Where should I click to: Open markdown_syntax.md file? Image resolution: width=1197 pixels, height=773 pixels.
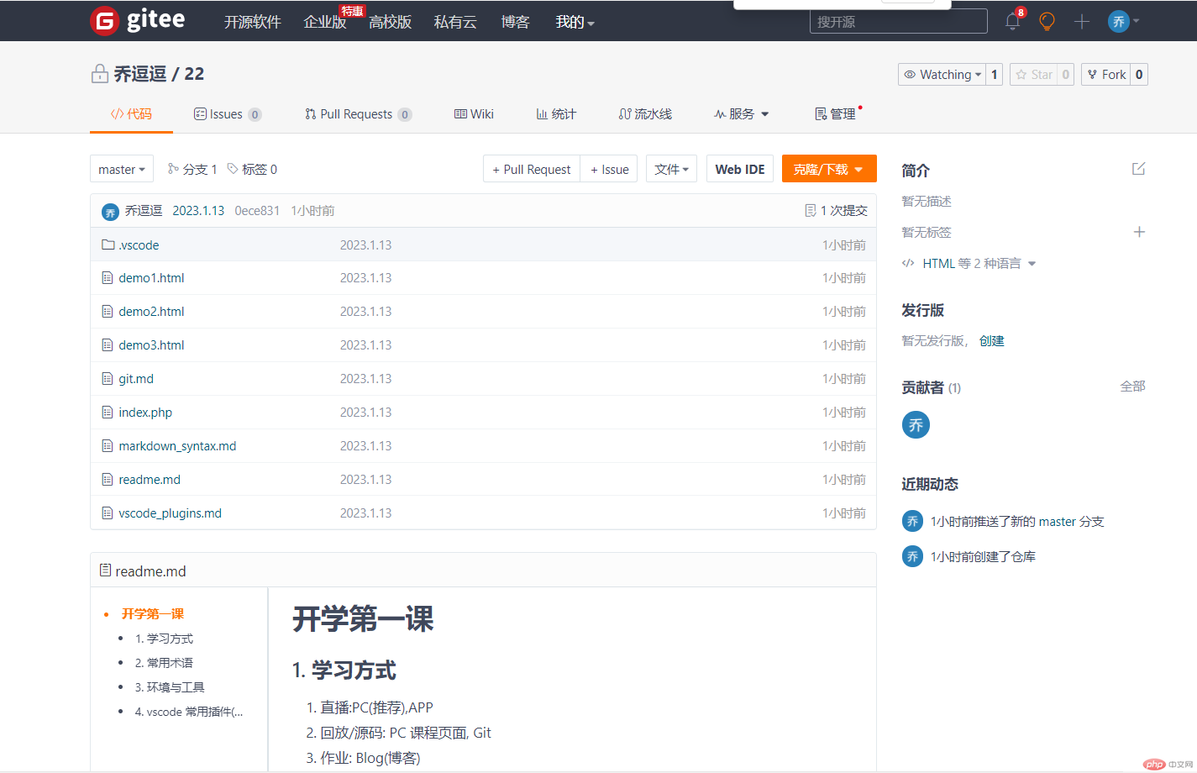click(x=177, y=446)
